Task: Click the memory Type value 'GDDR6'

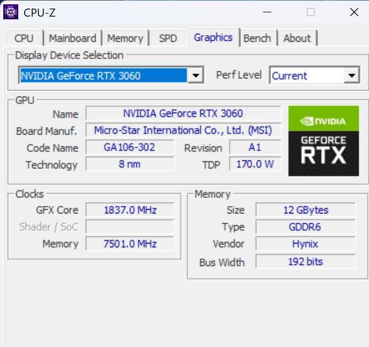Action: (x=306, y=227)
